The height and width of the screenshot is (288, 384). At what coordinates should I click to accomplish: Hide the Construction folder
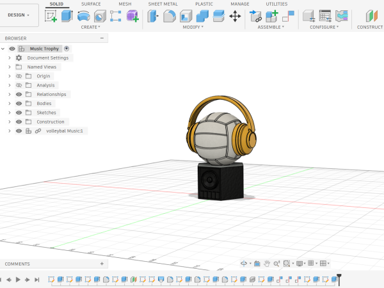(x=19, y=122)
